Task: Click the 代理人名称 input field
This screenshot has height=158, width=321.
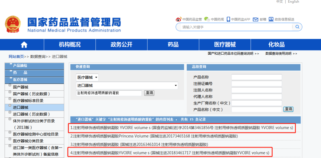Action: pyautogui.click(x=257, y=97)
